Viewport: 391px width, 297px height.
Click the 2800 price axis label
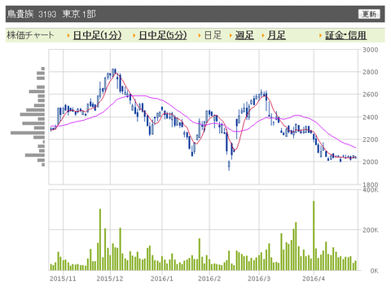pos(370,72)
